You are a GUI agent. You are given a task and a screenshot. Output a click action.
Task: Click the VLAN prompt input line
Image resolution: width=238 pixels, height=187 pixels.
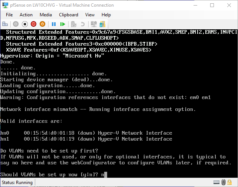coord(54,175)
